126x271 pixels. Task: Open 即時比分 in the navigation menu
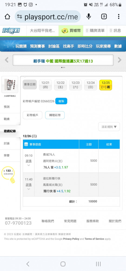85,46
